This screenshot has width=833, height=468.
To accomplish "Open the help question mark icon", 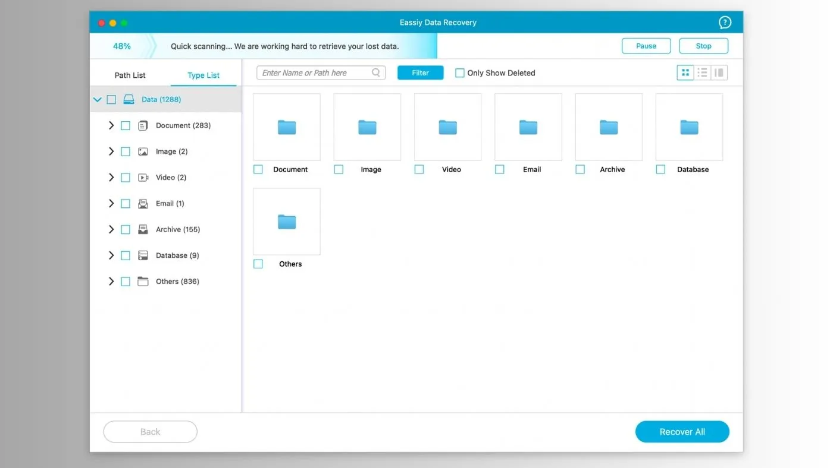I will tap(725, 23).
